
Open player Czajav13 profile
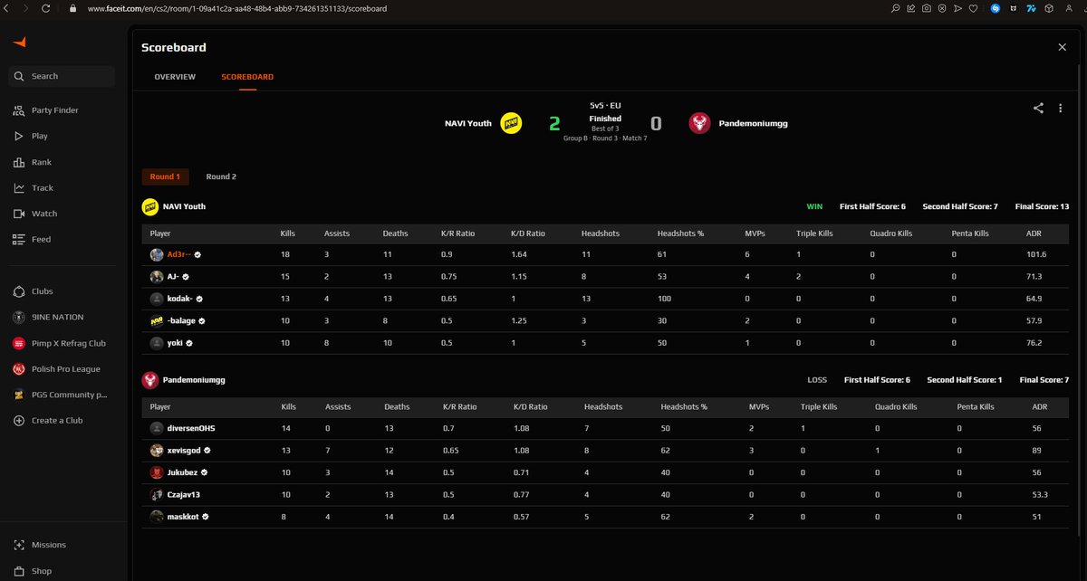click(185, 494)
